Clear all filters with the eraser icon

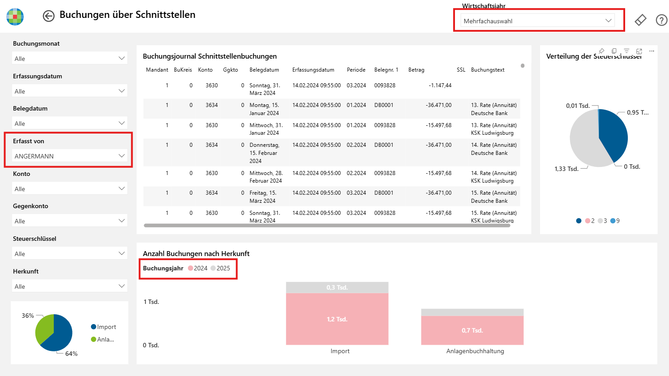coord(640,20)
